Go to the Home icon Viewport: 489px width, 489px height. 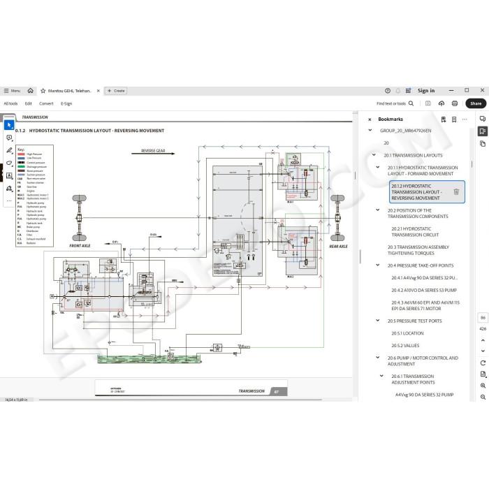point(30,90)
